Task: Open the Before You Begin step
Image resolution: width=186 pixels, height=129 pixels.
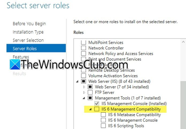Action: pos(29,24)
